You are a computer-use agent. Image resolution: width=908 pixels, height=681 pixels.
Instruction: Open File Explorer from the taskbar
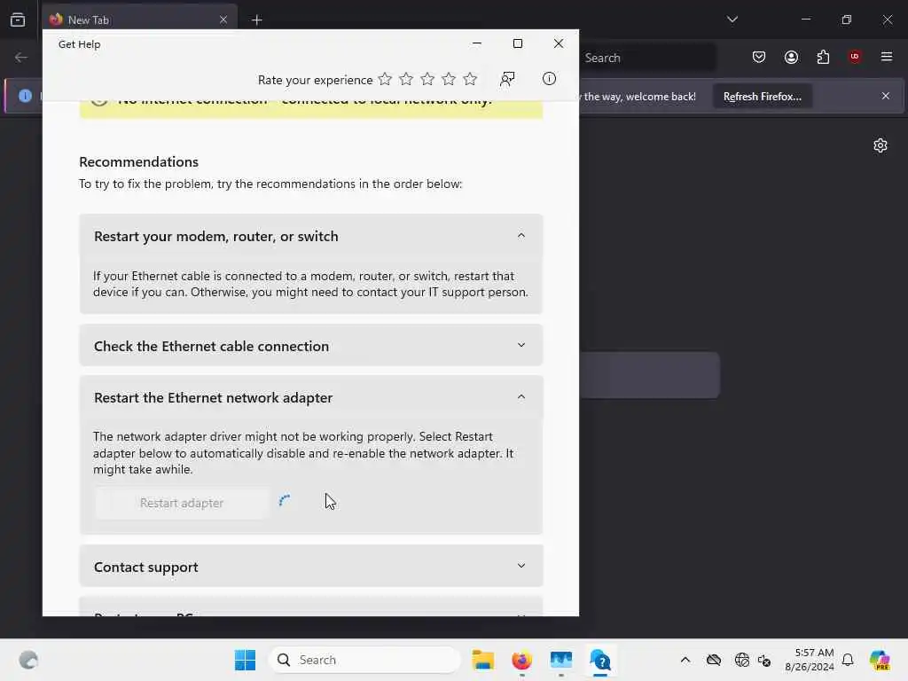tap(483, 660)
